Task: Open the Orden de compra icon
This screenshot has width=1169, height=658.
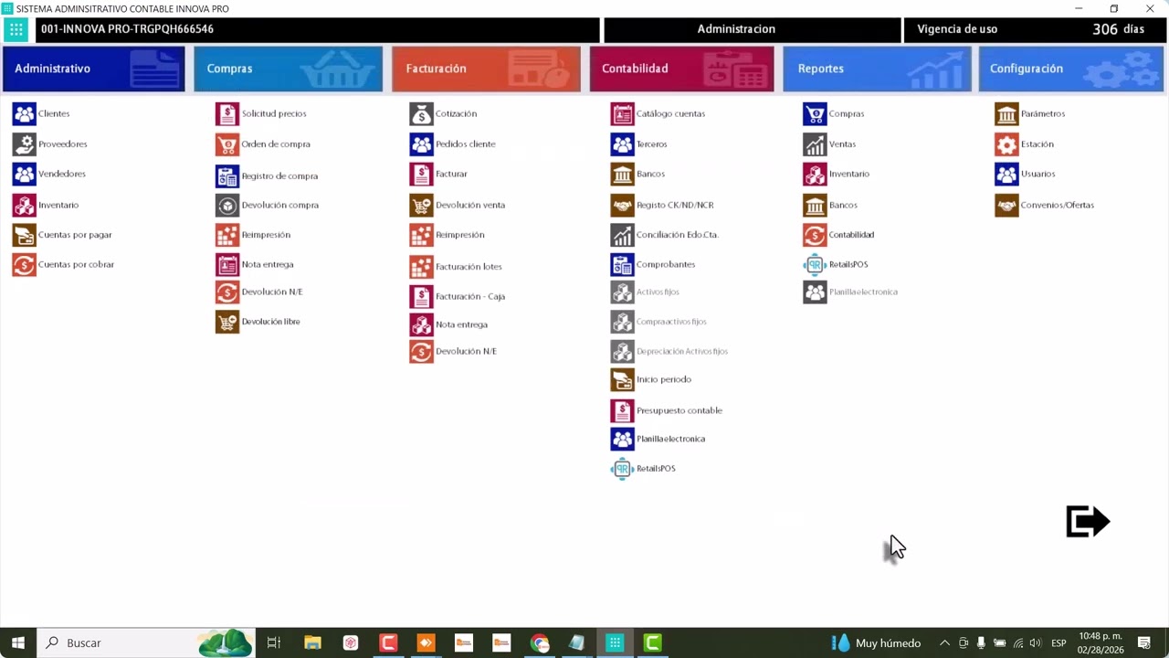Action: click(227, 144)
